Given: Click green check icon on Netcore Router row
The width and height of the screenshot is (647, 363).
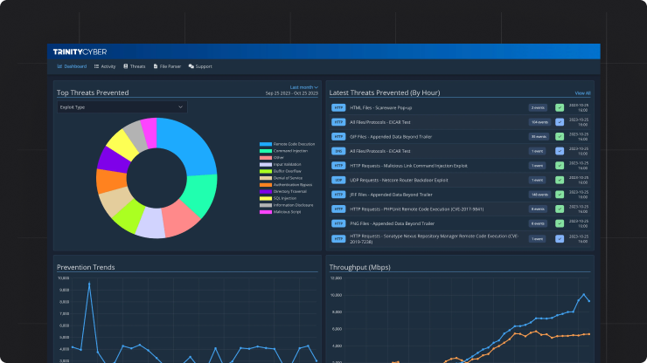Looking at the screenshot, I should tap(560, 180).
